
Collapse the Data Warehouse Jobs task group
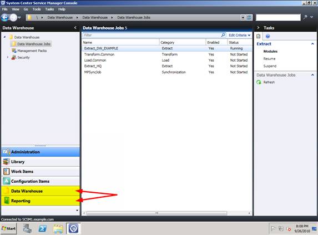click(x=312, y=75)
